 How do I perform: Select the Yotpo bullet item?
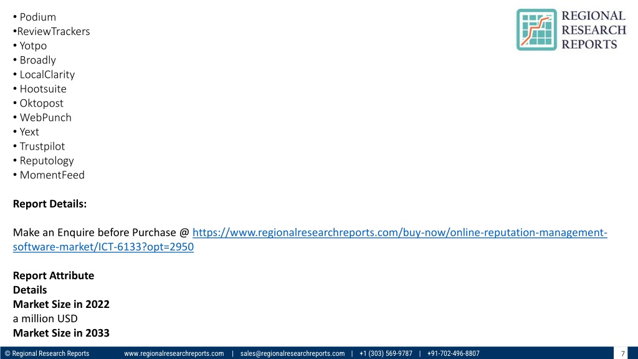point(30,45)
